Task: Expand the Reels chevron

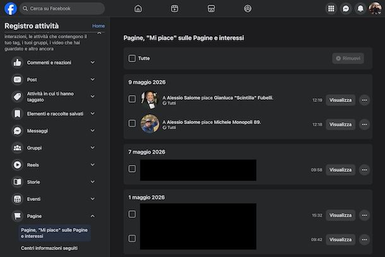Action: tap(93, 164)
